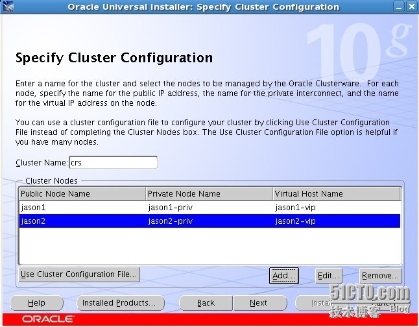Select the jason1 public node cell

pyautogui.click(x=82, y=208)
